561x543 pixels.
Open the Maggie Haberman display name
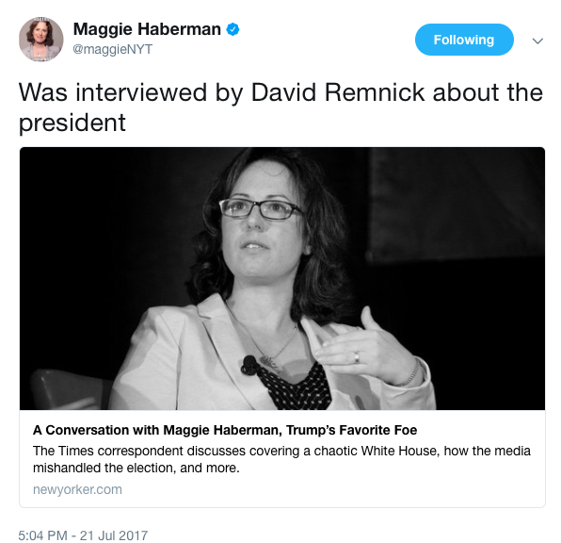[x=147, y=29]
